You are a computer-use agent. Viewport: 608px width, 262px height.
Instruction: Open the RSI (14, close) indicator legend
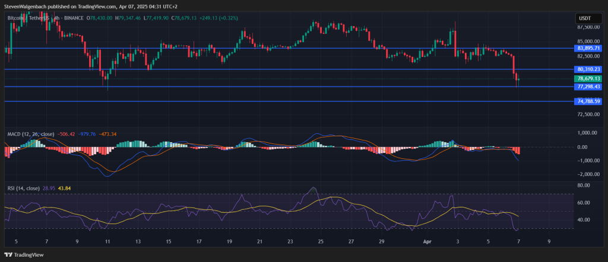point(24,188)
